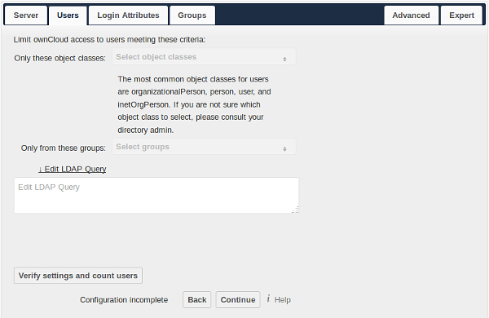
Task: Click the 'Only these object classes:' label
Action: point(59,59)
